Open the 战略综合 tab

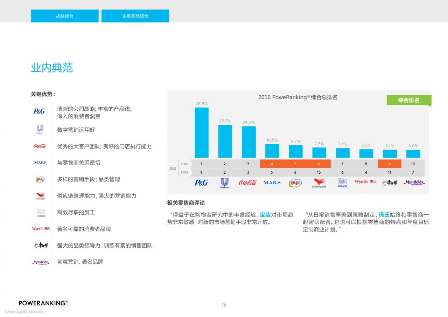pos(65,16)
